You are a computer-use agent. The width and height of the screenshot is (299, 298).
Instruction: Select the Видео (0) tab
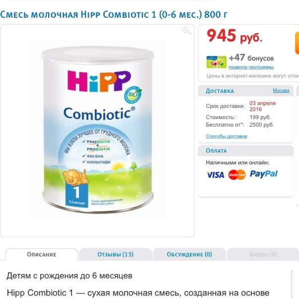(x=263, y=254)
